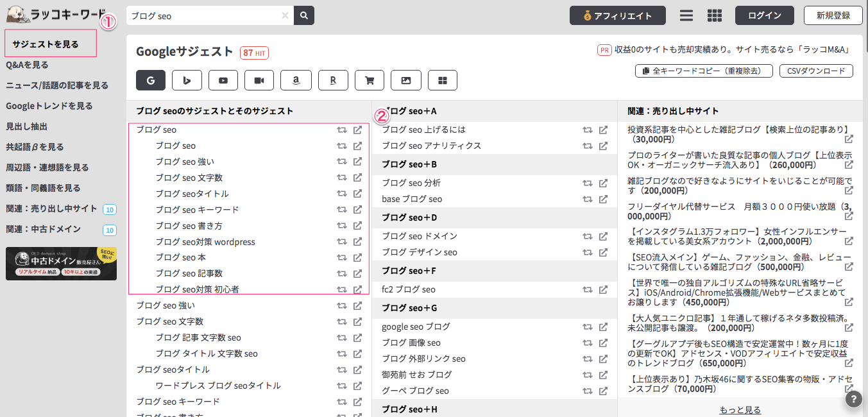Open external link icon for ワードプレス ブログ seoタイトル
Screen dimensions: 868x417
[358, 386]
